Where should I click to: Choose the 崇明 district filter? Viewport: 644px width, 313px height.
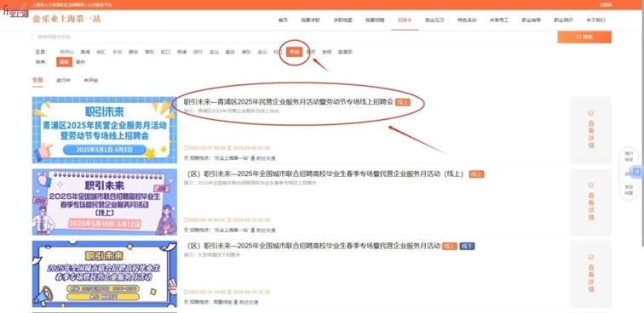(326, 52)
